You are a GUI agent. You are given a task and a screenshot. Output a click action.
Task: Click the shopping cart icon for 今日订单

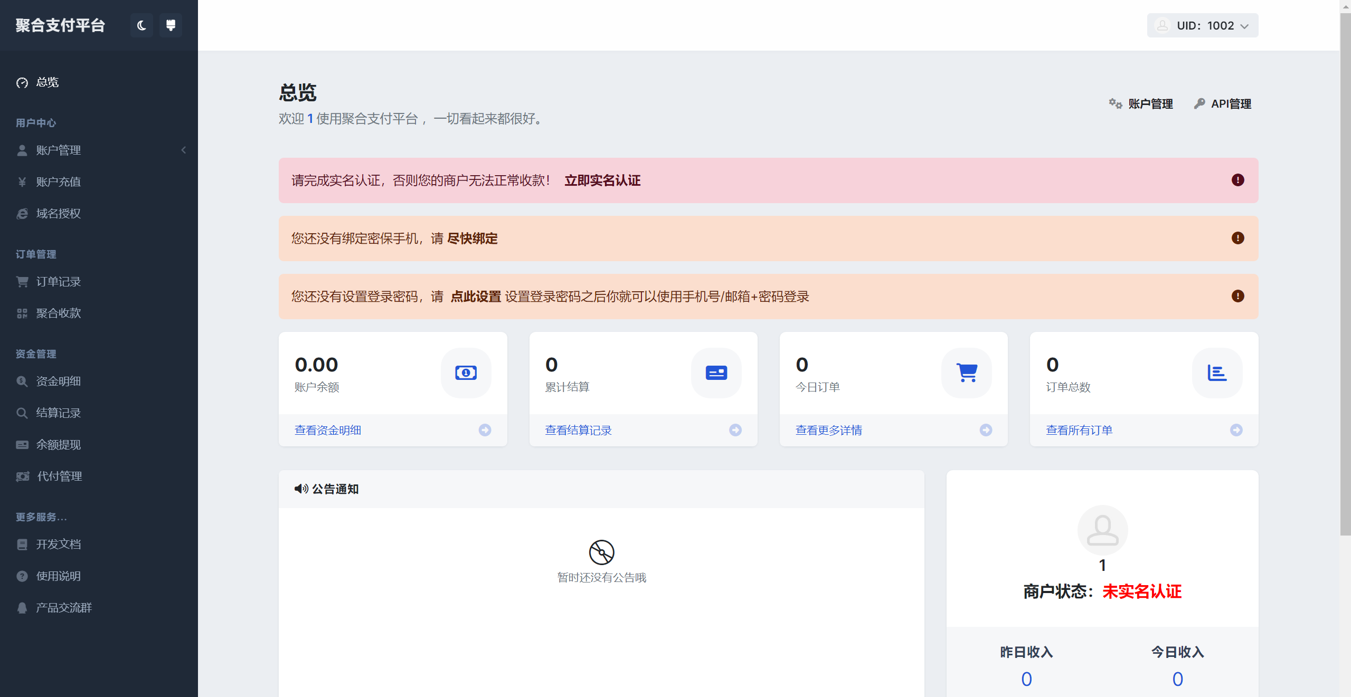point(967,373)
